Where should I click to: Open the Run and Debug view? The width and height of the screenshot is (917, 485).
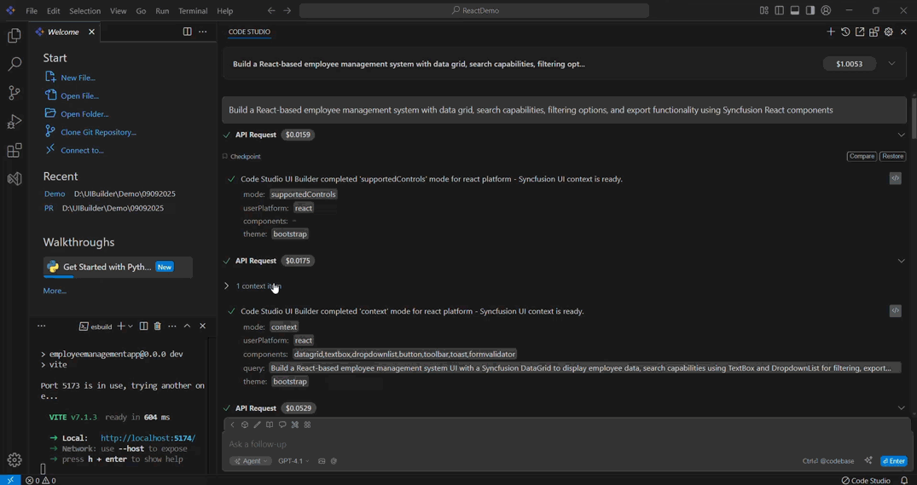point(15,122)
